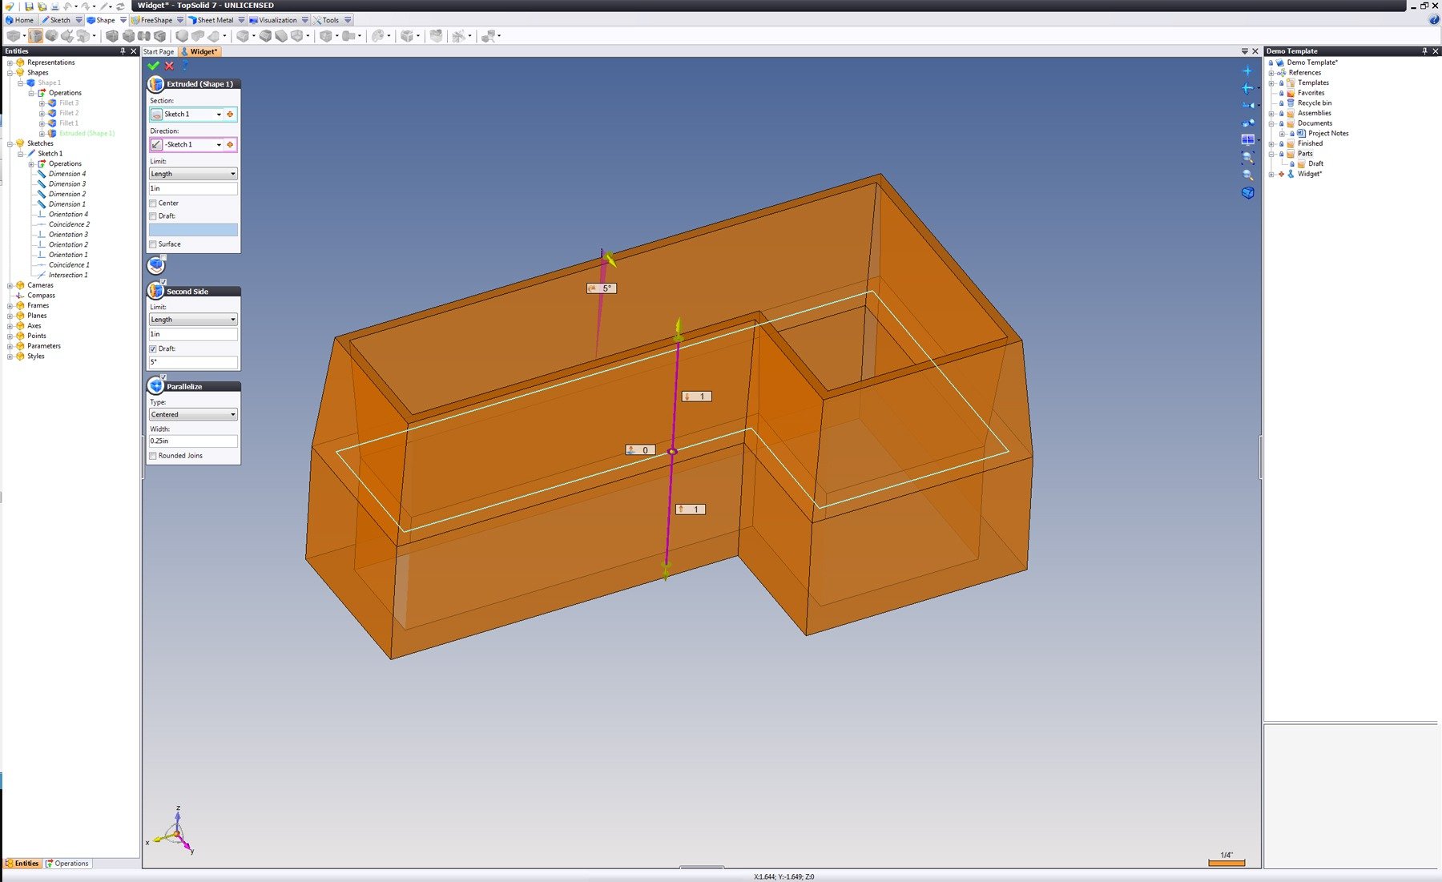Click the blue cube view icon in viewport
Image resolution: width=1442 pixels, height=882 pixels.
pyautogui.click(x=1247, y=193)
